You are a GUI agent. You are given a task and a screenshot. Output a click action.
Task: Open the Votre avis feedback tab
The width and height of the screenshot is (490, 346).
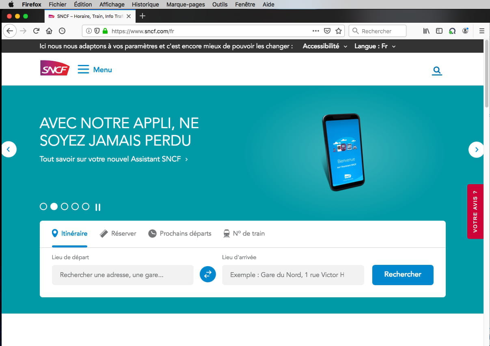point(475,211)
